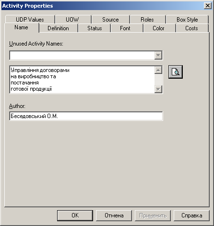Open the Status tab
Image resolution: width=214 pixels, height=226 pixels.
pos(95,28)
